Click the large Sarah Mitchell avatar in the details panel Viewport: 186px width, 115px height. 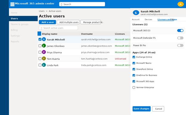tap(136, 13)
